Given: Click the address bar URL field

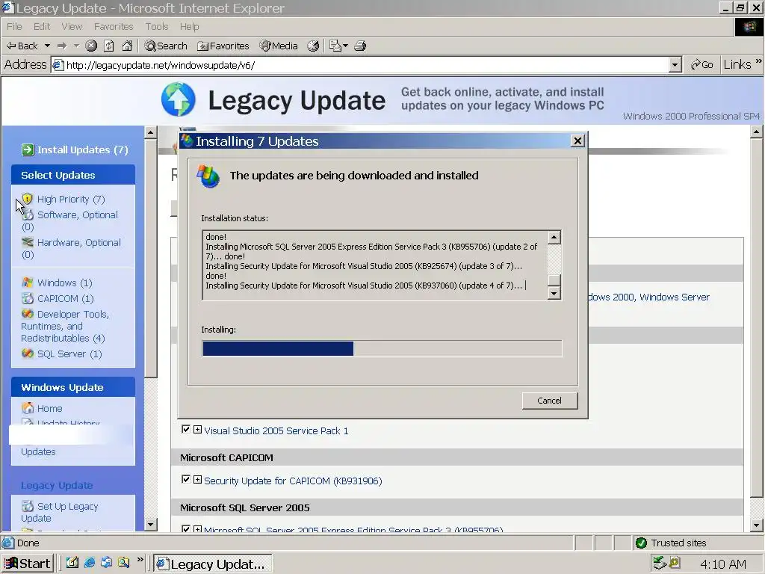Looking at the screenshot, I should (x=361, y=65).
